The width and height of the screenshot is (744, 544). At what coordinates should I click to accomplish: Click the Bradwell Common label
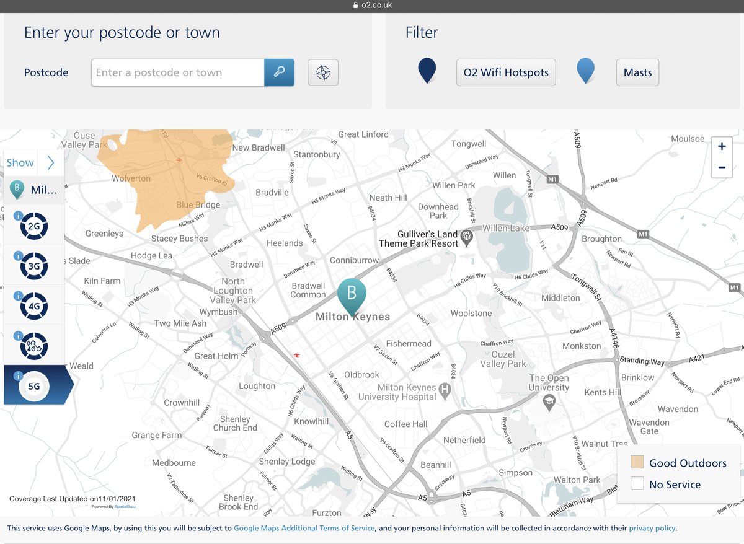point(308,290)
